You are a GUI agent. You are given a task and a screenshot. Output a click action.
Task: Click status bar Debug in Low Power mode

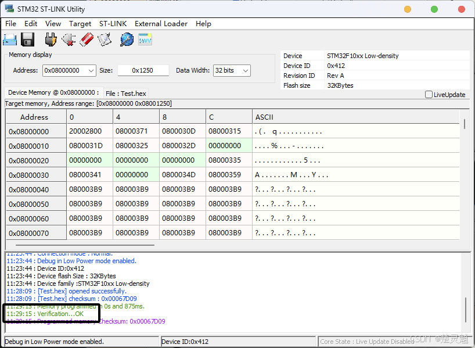(54, 342)
